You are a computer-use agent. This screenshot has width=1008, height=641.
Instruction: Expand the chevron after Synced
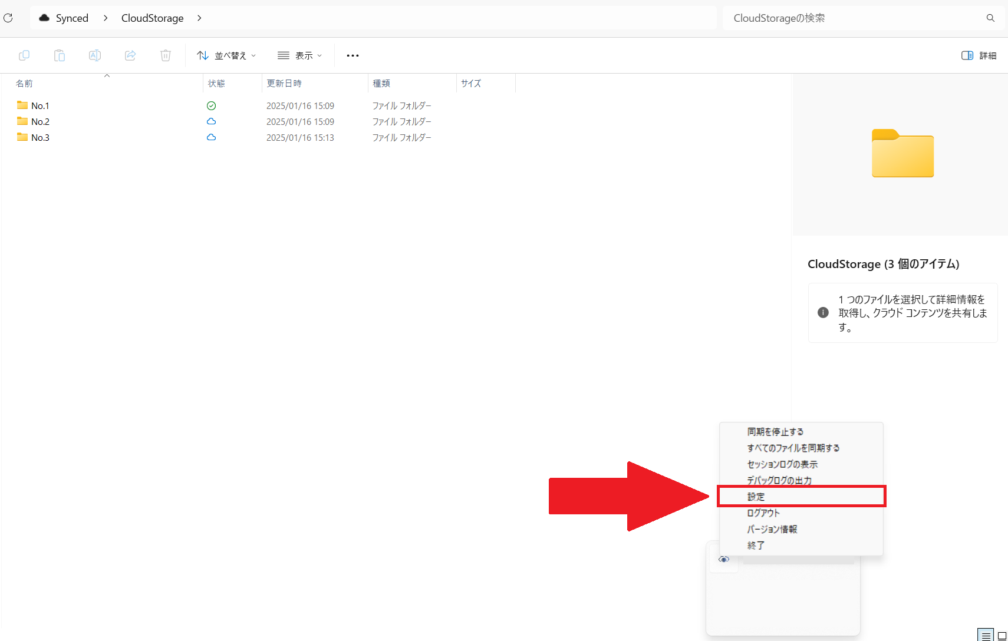106,18
